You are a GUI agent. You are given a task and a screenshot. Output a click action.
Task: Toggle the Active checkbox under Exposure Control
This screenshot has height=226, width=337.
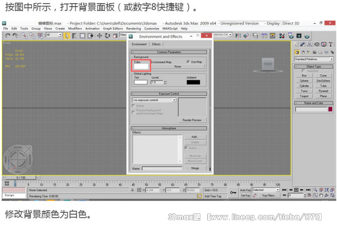click(x=134, y=106)
